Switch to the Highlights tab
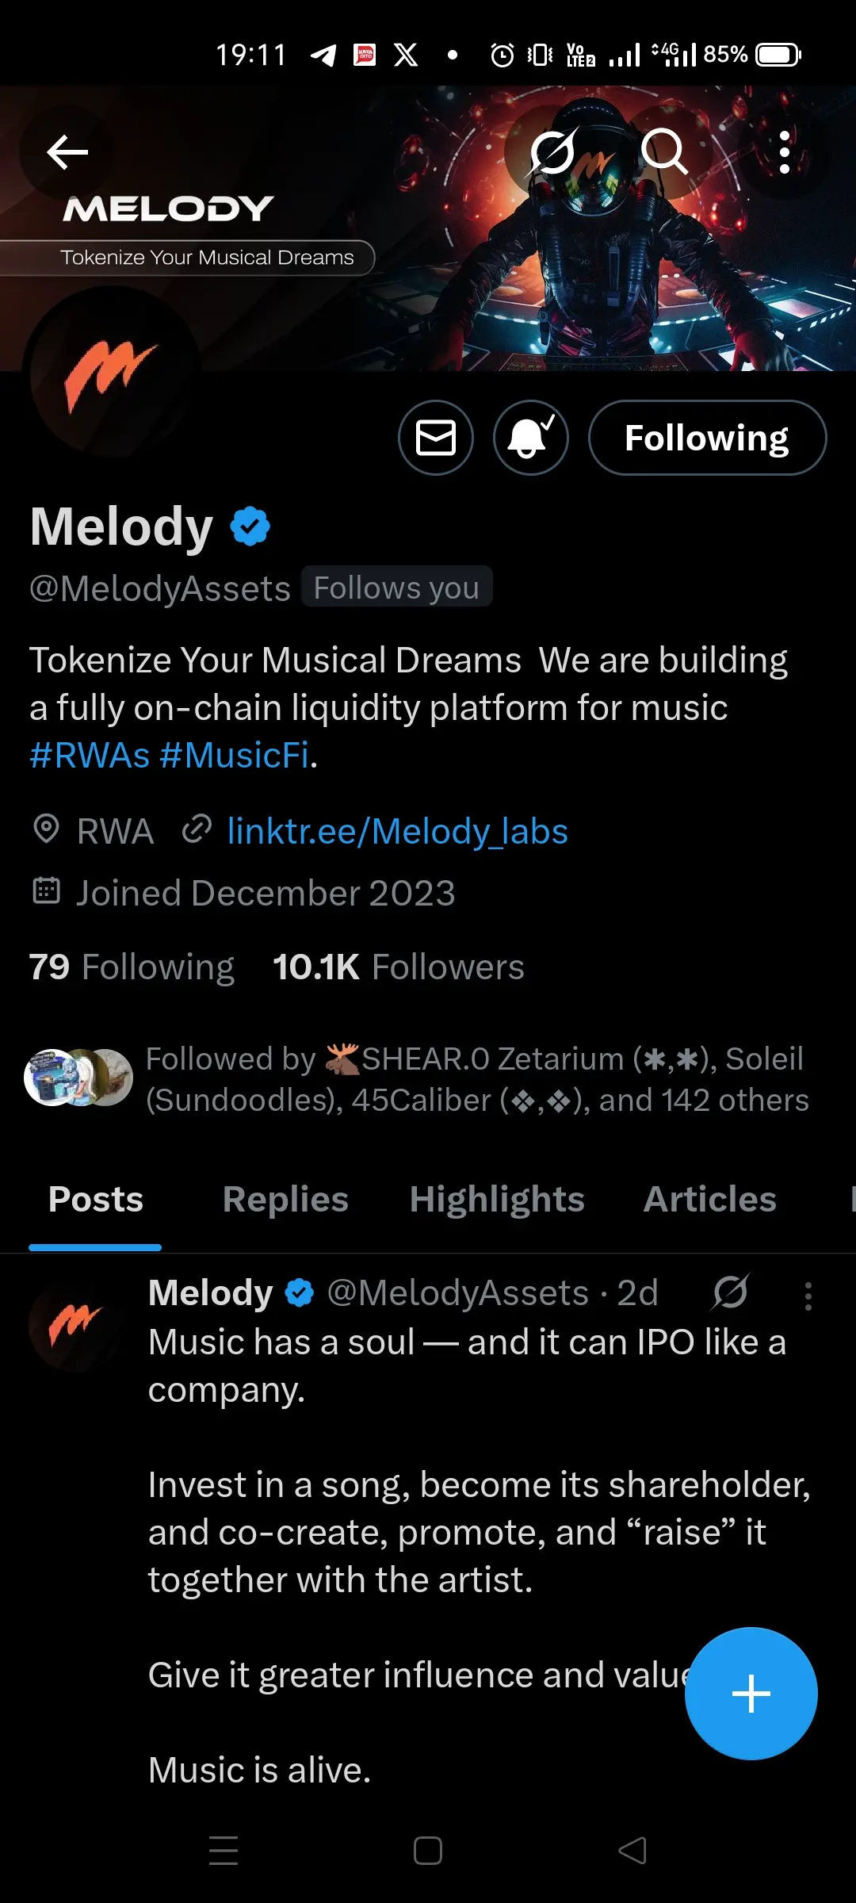This screenshot has width=856, height=1903. click(497, 1200)
